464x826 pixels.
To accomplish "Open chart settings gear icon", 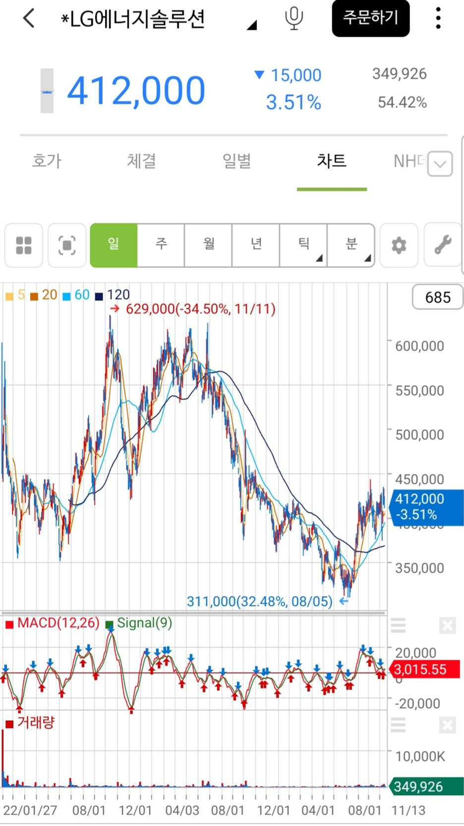I will [399, 245].
